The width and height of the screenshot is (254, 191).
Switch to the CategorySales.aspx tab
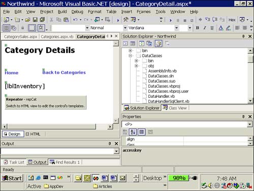point(21,37)
